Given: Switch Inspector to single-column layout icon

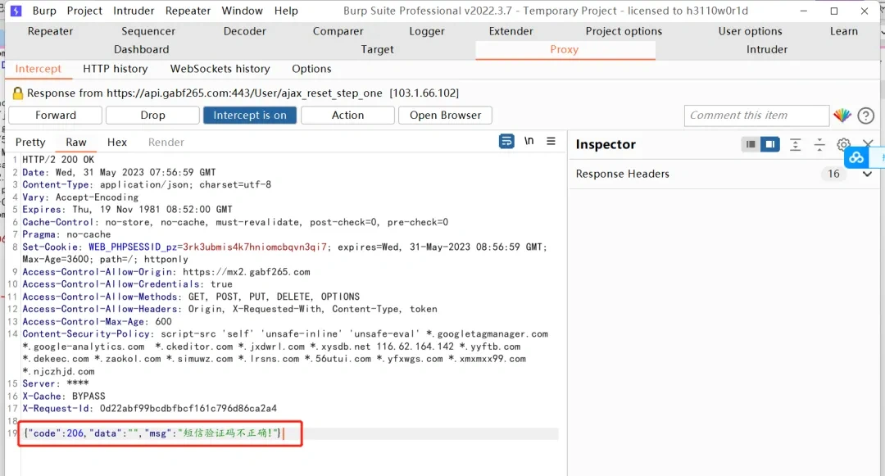Looking at the screenshot, I should tap(750, 144).
